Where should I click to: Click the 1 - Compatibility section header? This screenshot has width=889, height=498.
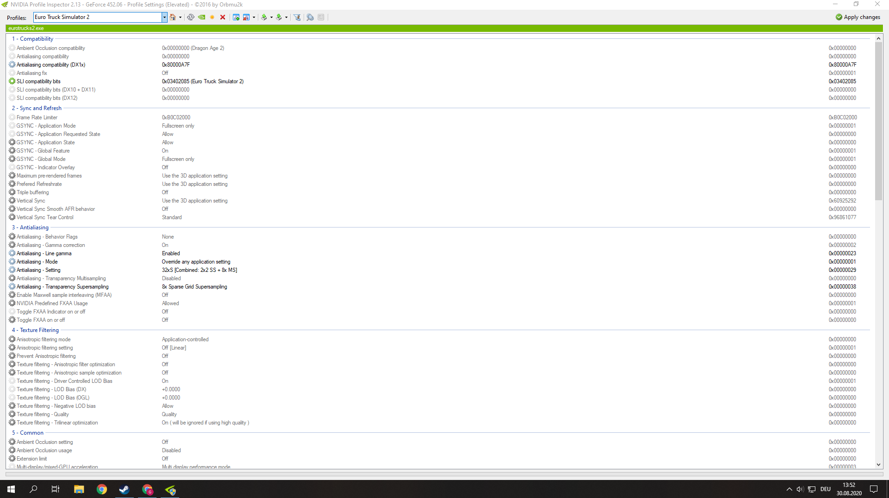(x=32, y=39)
